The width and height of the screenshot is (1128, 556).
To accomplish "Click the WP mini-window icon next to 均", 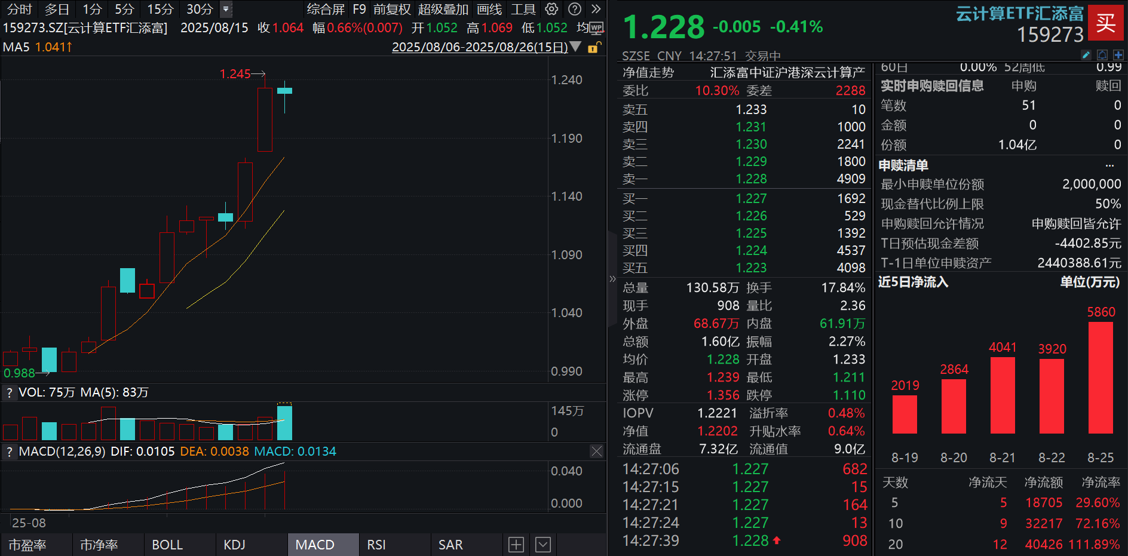I will click(x=596, y=27).
